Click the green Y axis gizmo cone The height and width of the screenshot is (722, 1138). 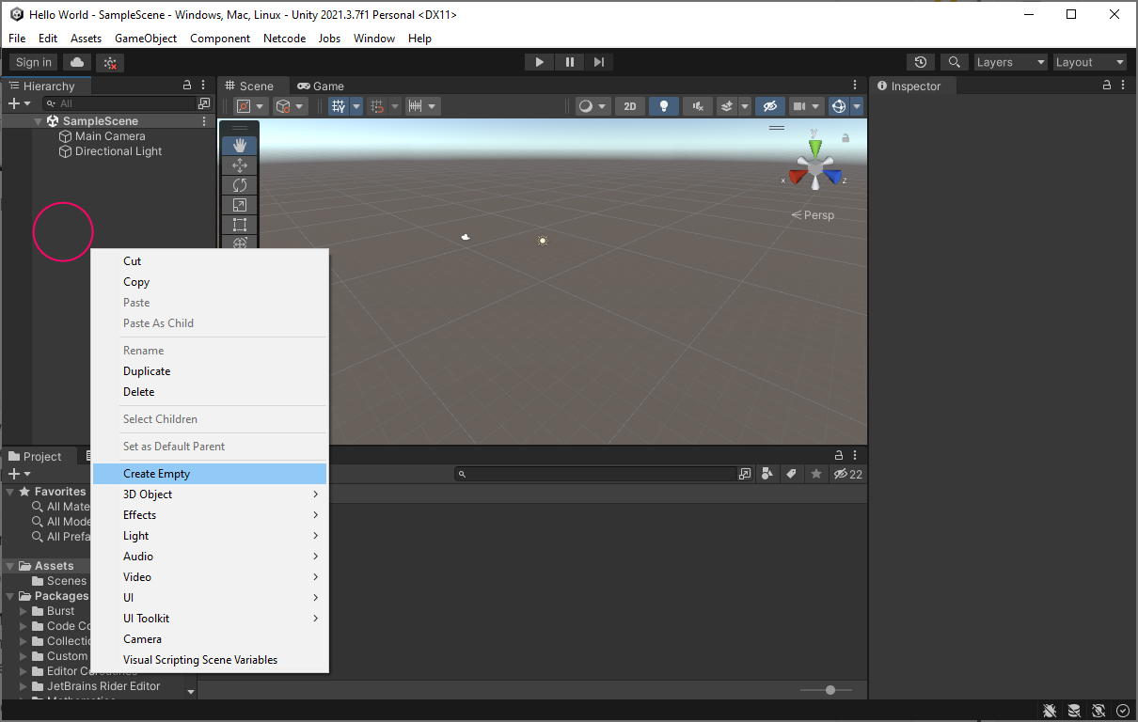814,147
